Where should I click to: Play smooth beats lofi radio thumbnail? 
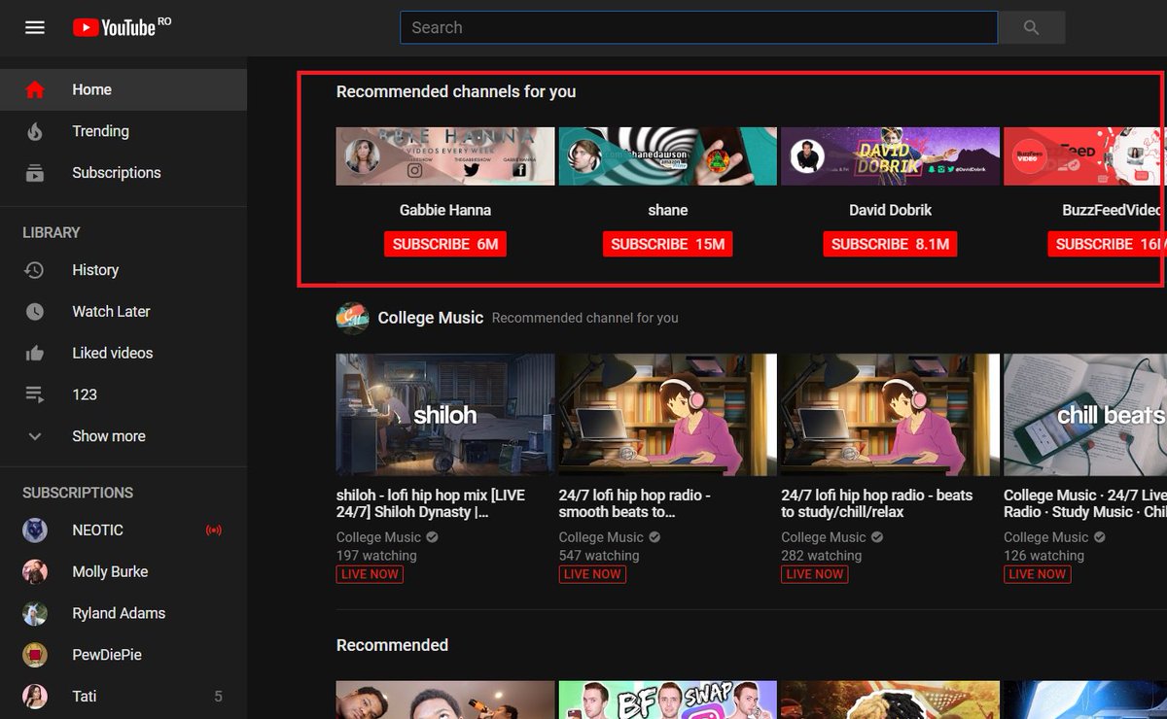pos(668,414)
